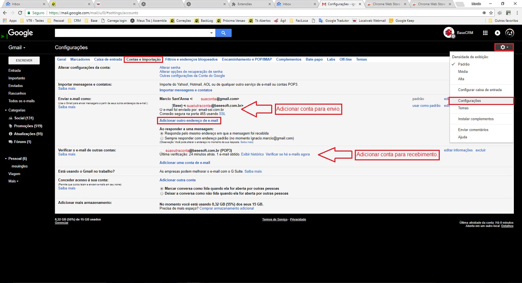Click Adicionar outro endereço de e-mail
The image size is (522, 283).
(189, 121)
